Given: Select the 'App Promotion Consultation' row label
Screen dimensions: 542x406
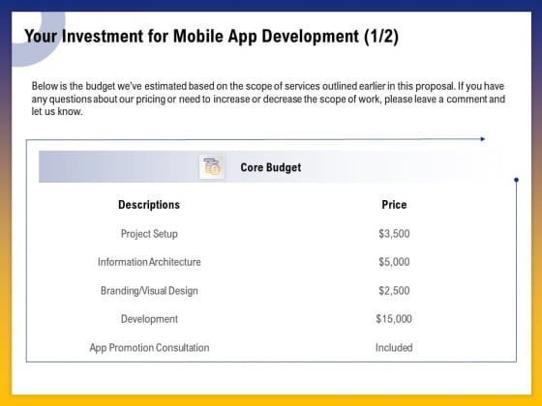Looking at the screenshot, I should click(149, 348).
